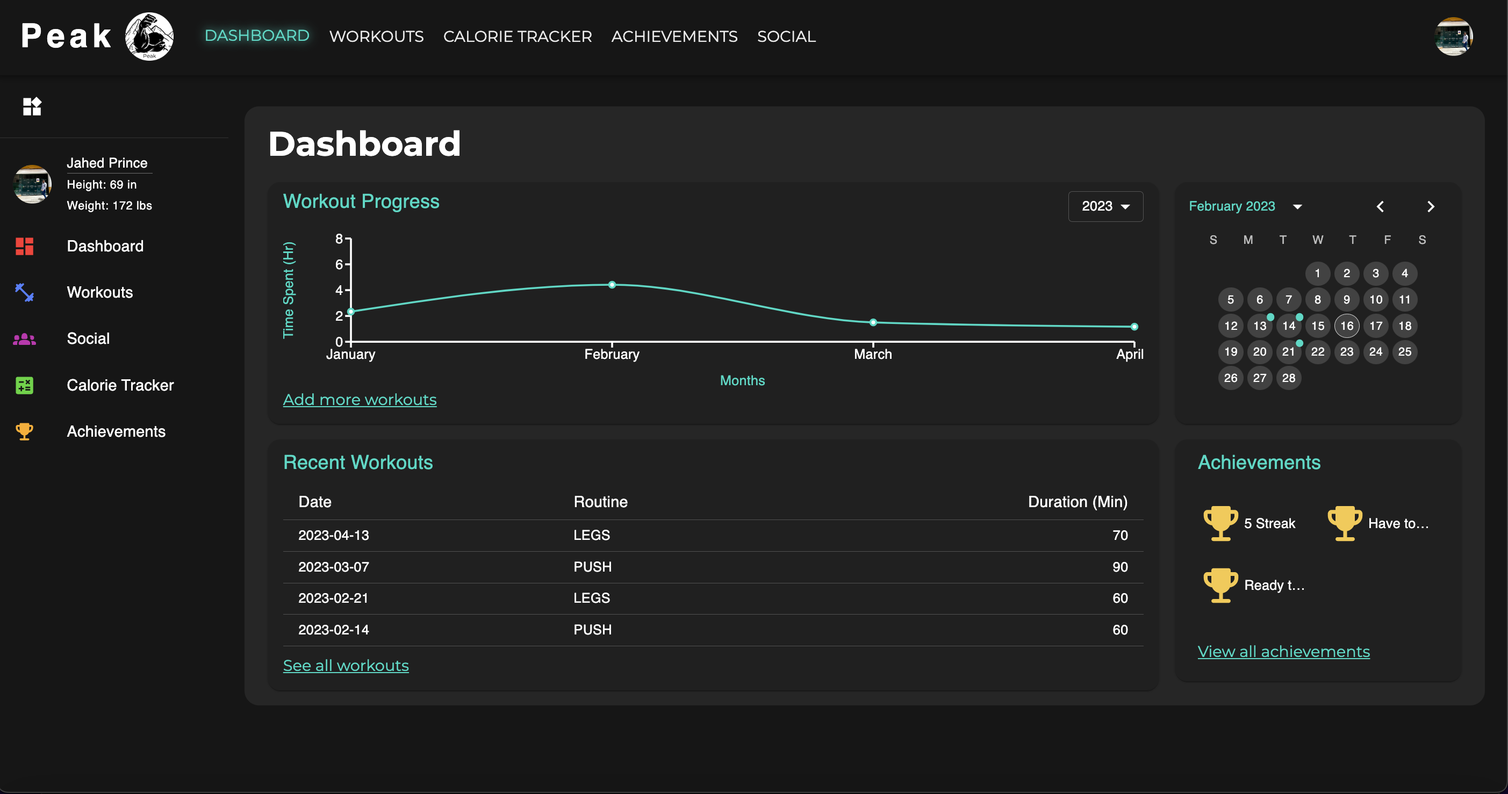Expand the February 2023 calendar dropdown
This screenshot has height=794, width=1508.
(x=1297, y=206)
